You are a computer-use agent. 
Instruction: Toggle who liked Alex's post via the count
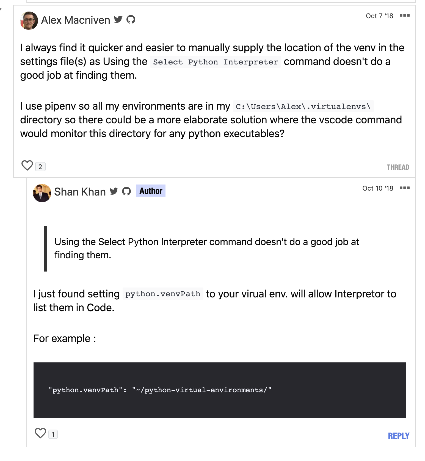coord(40,166)
